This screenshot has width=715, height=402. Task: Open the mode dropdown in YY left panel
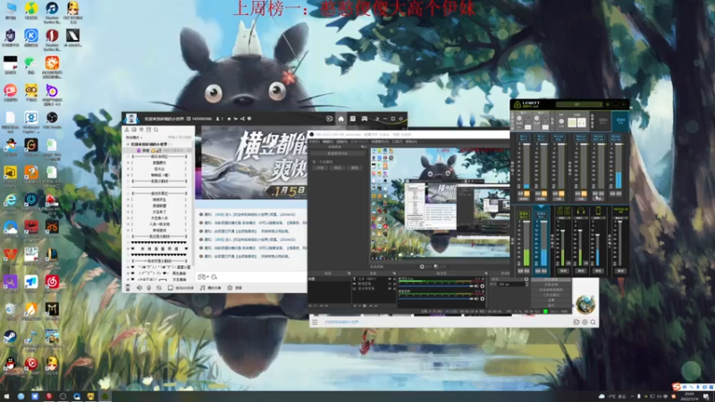pyautogui.click(x=135, y=138)
